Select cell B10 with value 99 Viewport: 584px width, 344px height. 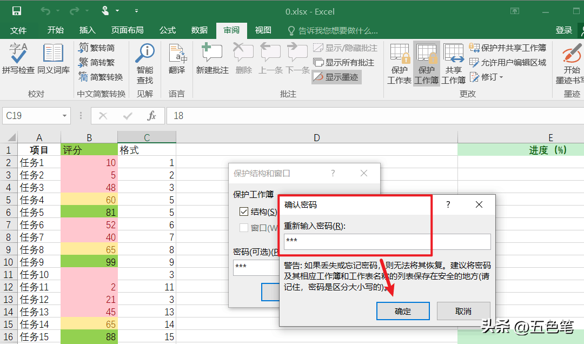[89, 262]
